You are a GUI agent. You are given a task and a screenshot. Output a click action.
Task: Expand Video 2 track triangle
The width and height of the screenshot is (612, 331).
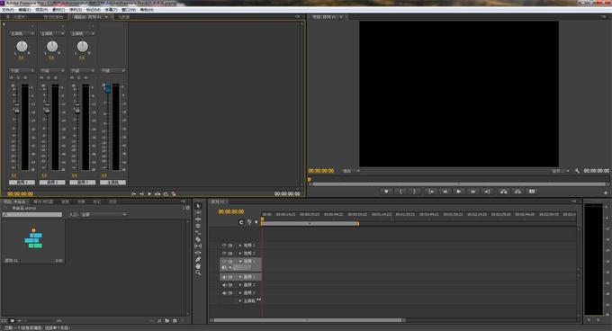click(x=240, y=253)
